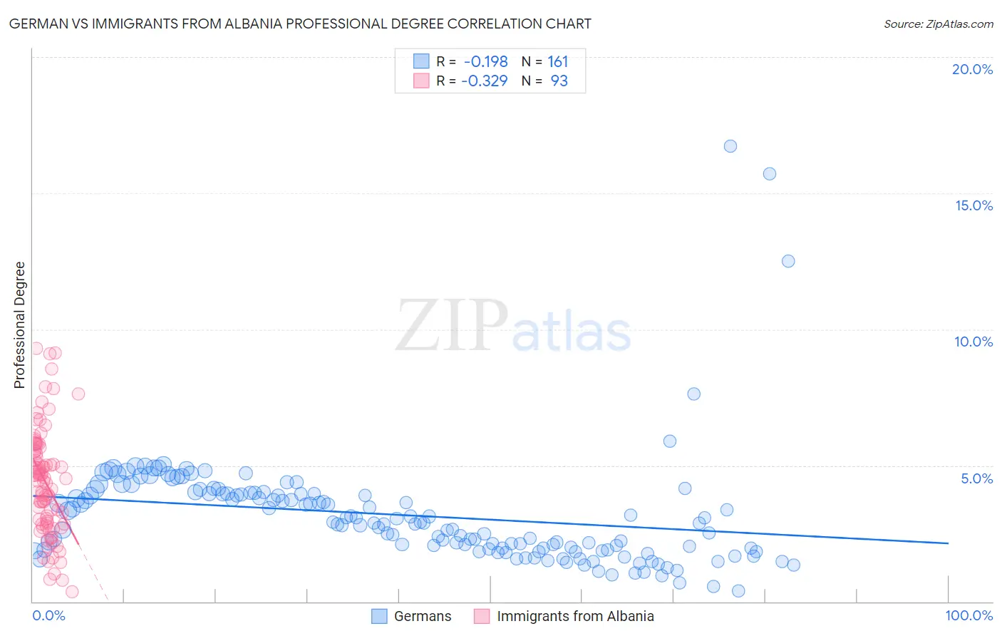
Task: Click the ZIPatlas watermark logo
Action: (513, 327)
